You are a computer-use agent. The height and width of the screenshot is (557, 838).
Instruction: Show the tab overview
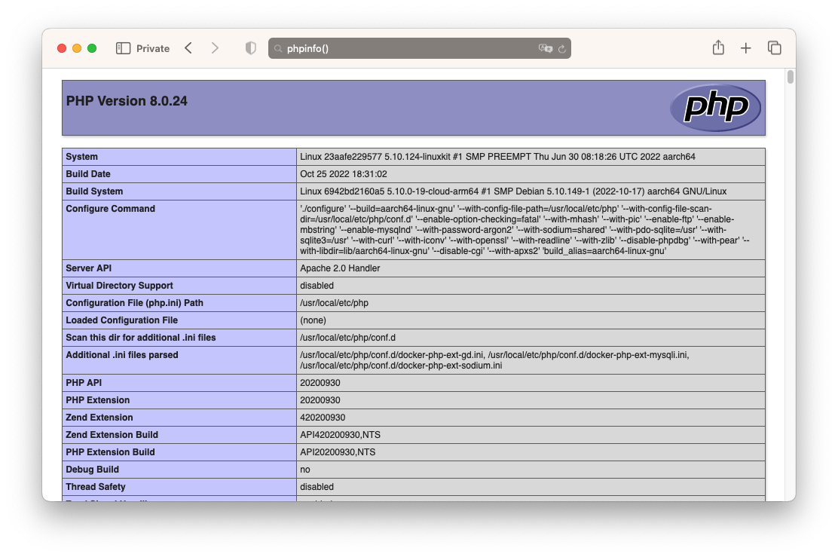pos(774,48)
